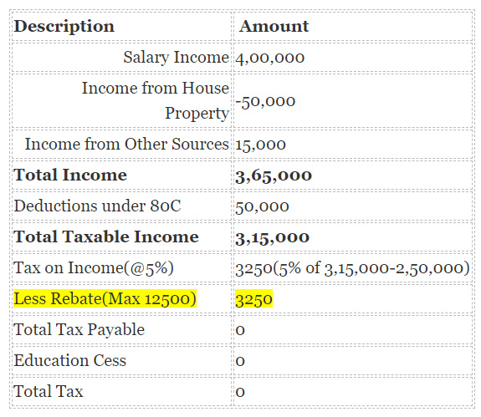This screenshot has height=417, width=481.
Task: Click the highlighted 3250 rebate value
Action: point(253,299)
